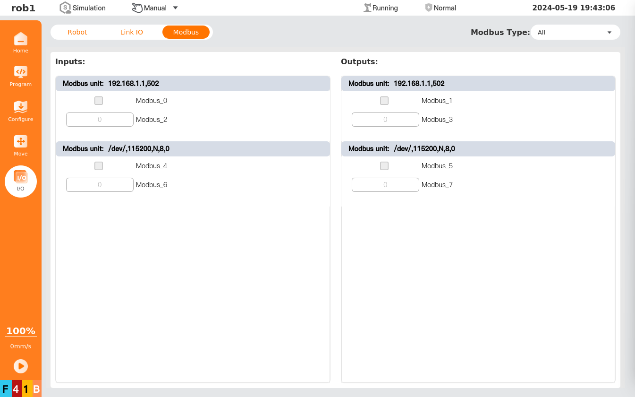The width and height of the screenshot is (635, 397).
Task: Open the Home panel from the sidebar
Action: click(x=20, y=41)
